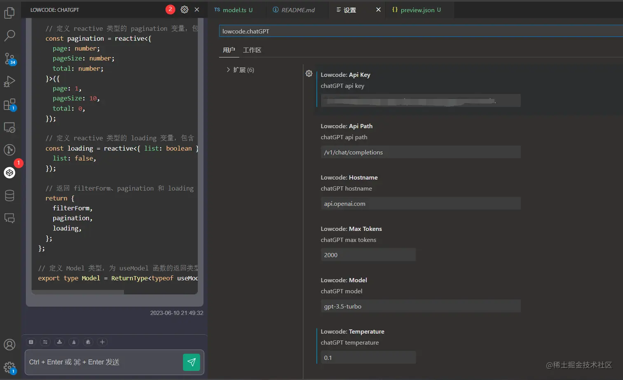Focus the chat message input box

[x=103, y=362]
